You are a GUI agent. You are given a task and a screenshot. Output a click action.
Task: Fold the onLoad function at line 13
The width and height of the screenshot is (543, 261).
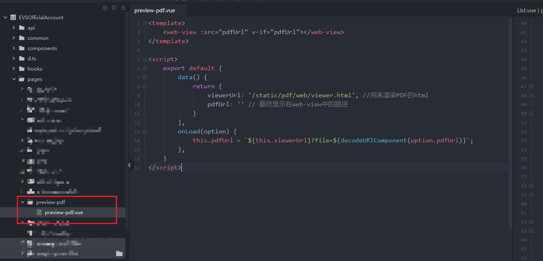[145, 132]
